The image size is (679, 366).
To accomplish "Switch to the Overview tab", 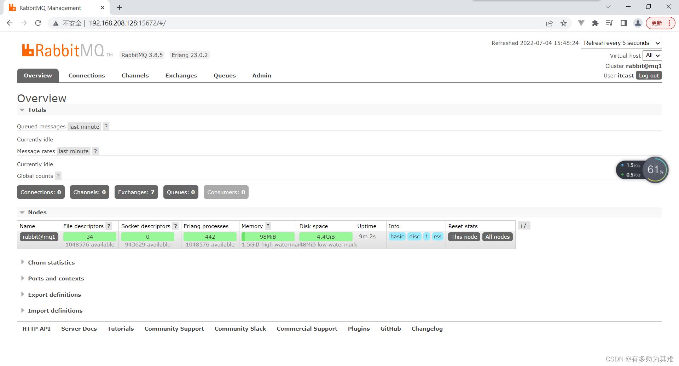I will click(x=38, y=75).
